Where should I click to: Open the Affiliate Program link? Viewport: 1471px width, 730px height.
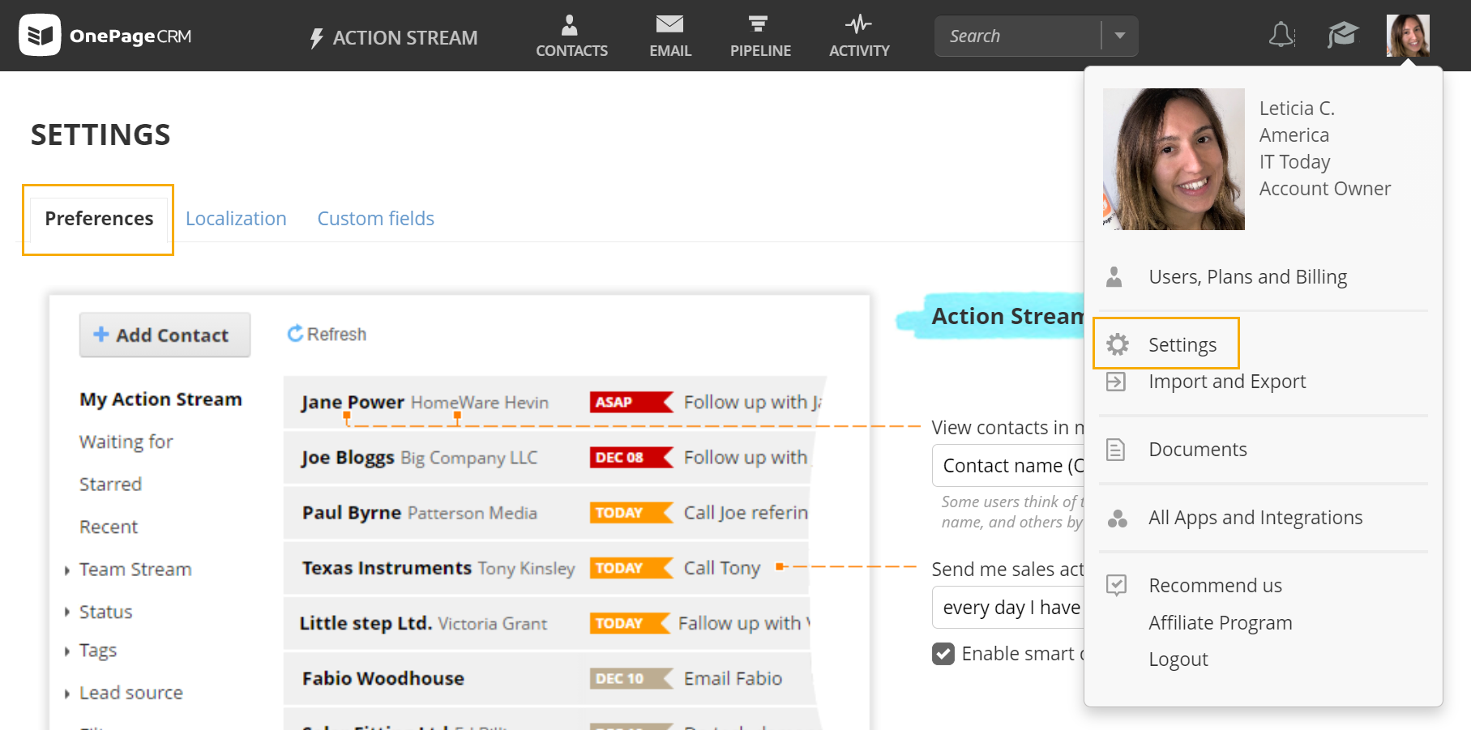point(1220,623)
